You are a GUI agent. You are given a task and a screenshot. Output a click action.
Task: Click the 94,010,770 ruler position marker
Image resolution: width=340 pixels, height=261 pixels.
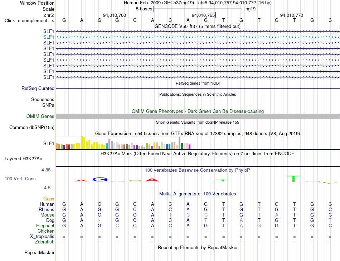click(292, 15)
